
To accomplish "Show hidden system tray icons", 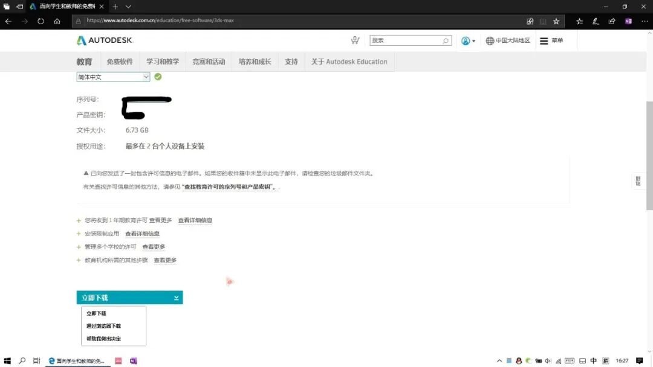I will pyautogui.click(x=499, y=361).
